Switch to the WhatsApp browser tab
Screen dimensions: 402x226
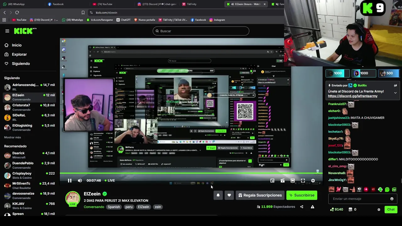coord(21,4)
